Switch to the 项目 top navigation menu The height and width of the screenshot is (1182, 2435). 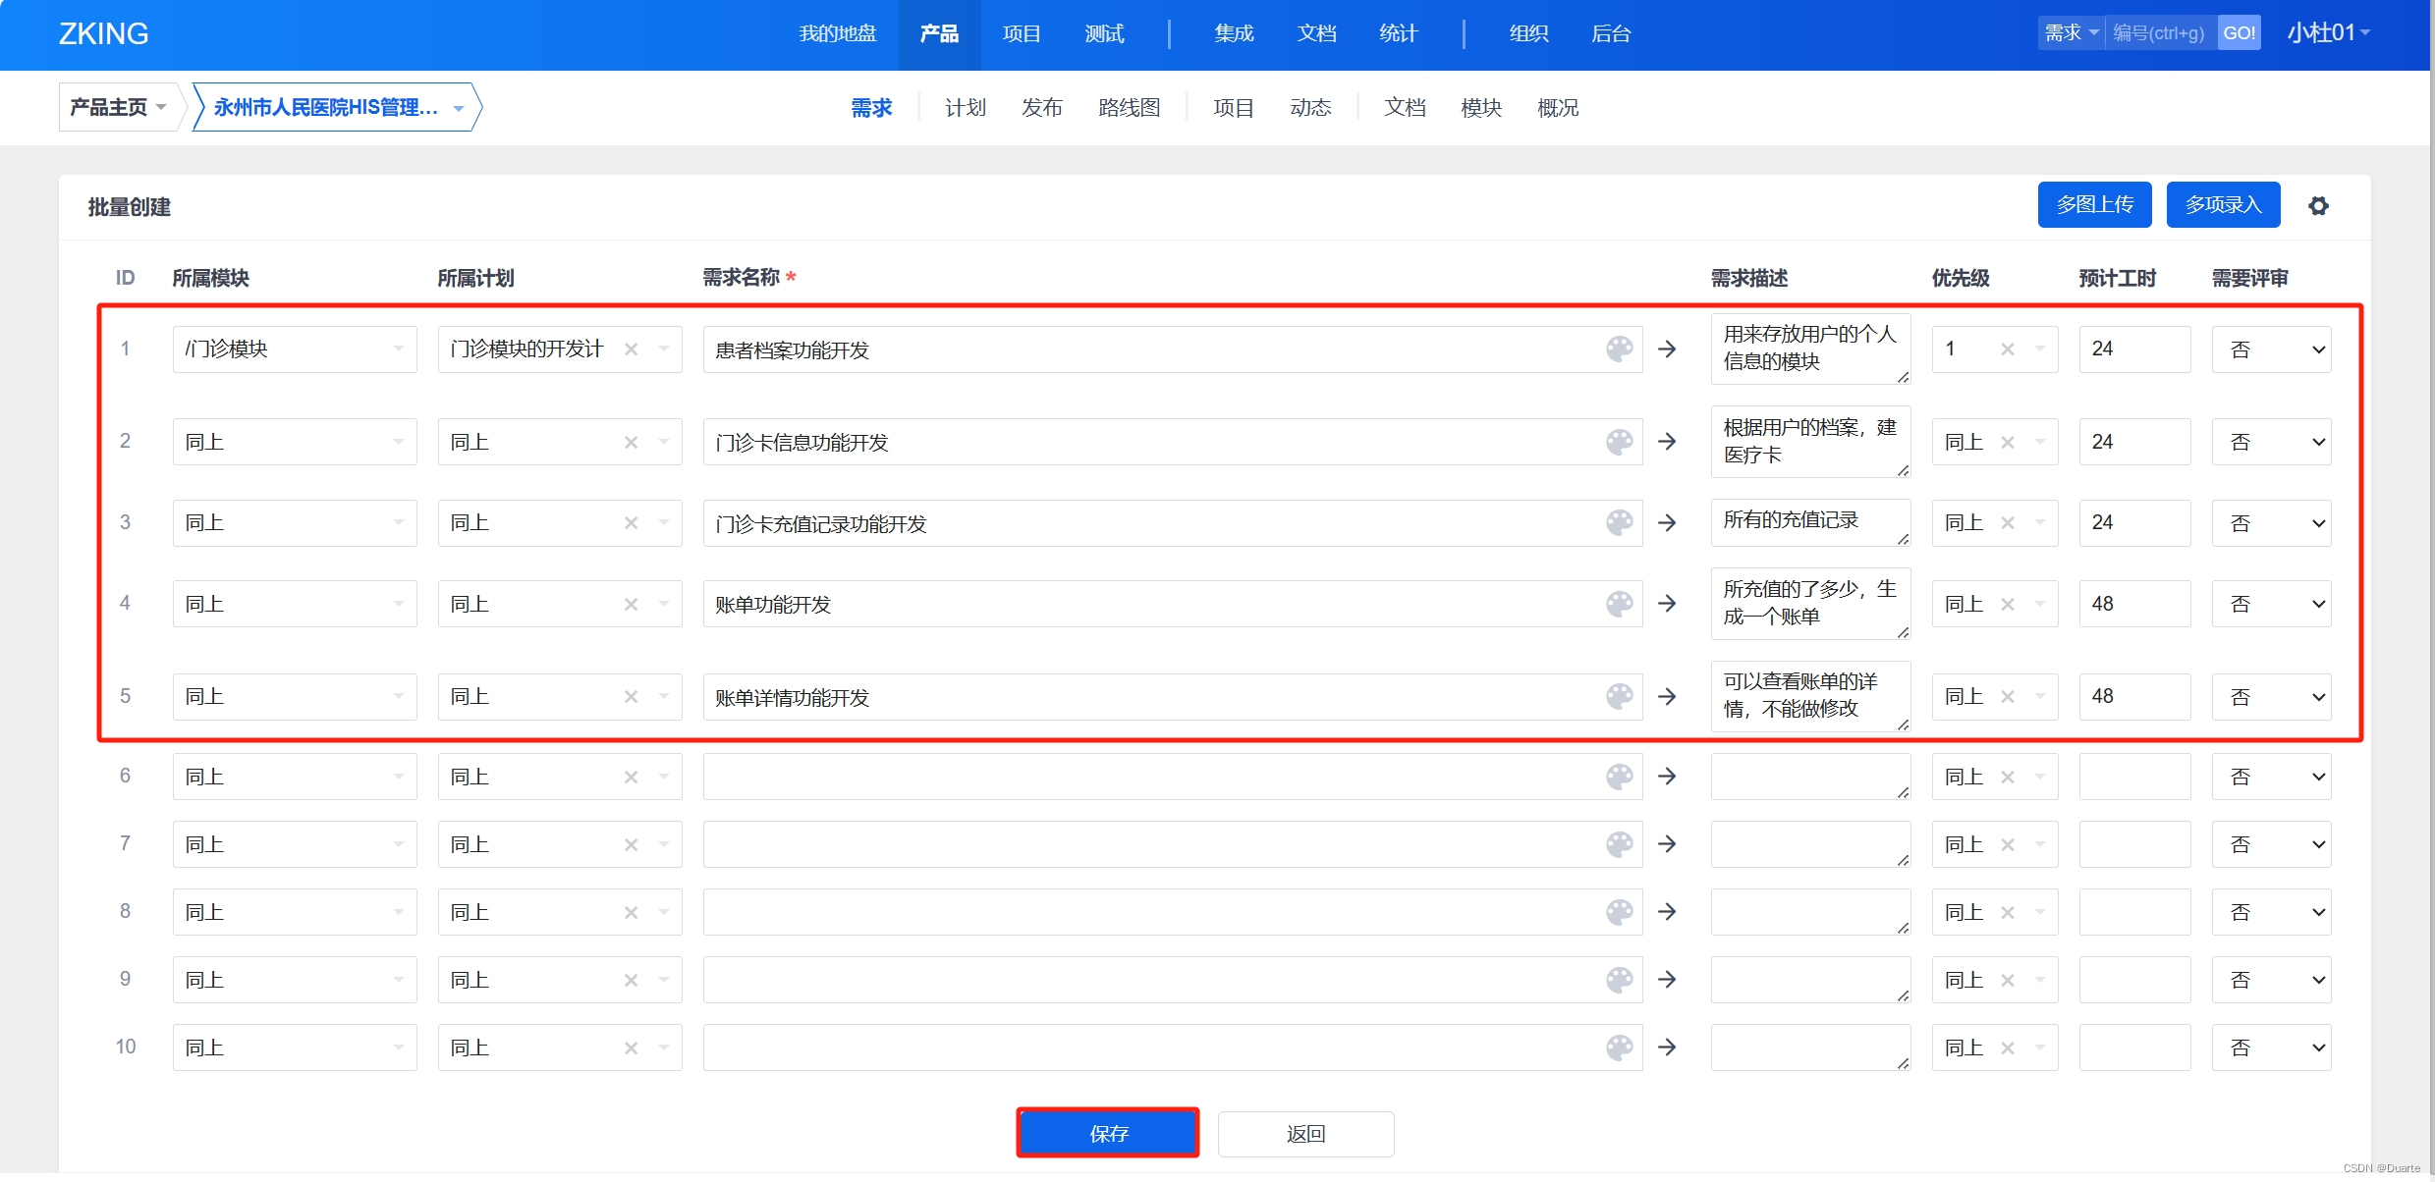point(1021,33)
